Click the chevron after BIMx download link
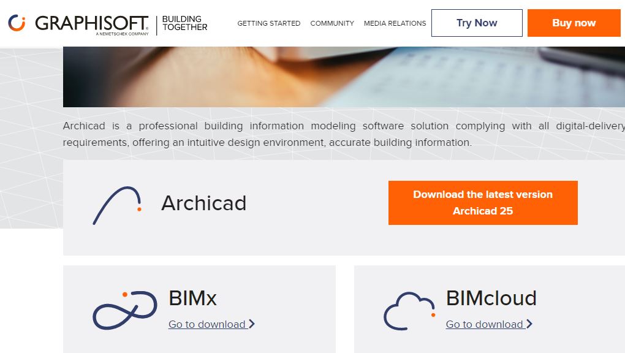 [251, 324]
